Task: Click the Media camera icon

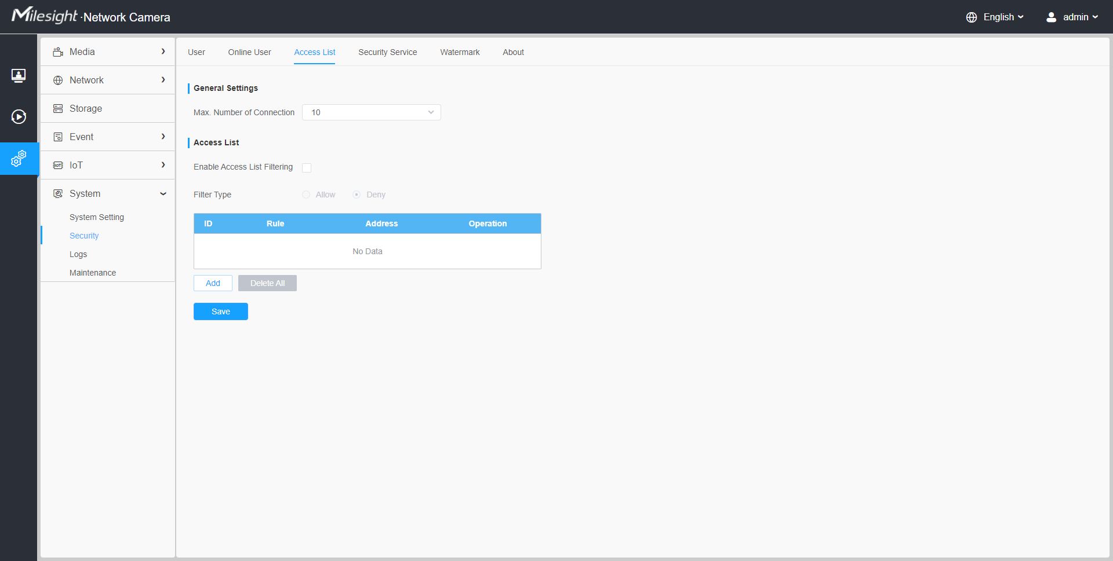Action: (x=58, y=52)
